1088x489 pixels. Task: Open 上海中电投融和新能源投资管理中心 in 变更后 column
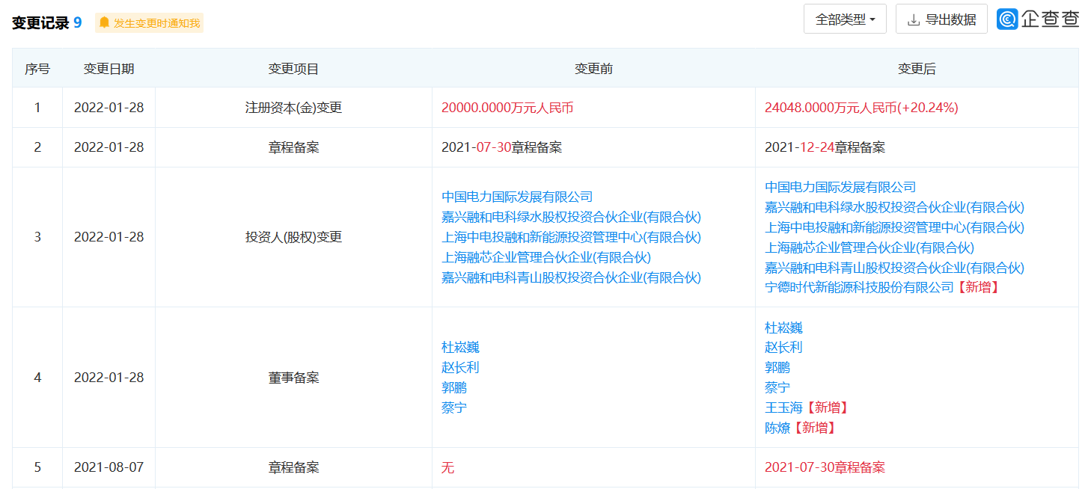tap(894, 227)
